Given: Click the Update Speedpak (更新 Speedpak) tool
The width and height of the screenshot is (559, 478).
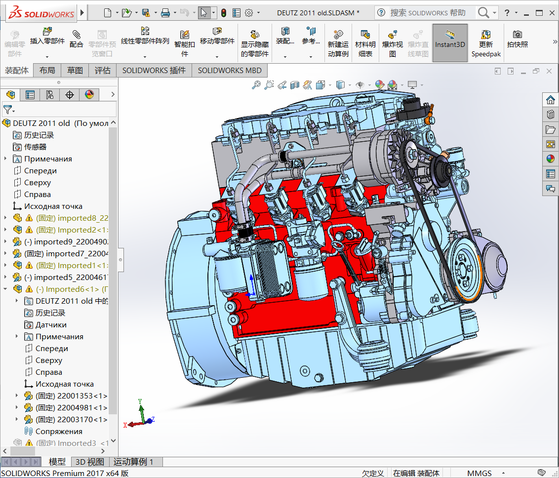Looking at the screenshot, I should (x=486, y=43).
